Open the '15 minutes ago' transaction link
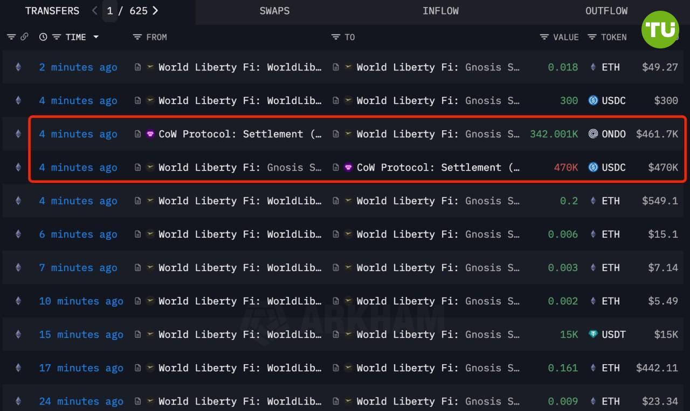The image size is (690, 411). tap(81, 334)
